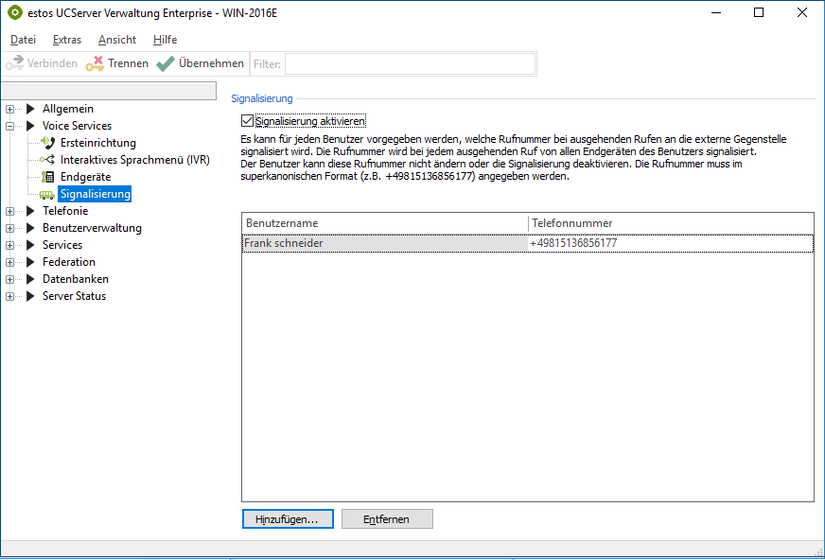Open the Extras menu
This screenshot has width=825, height=560.
tap(66, 40)
